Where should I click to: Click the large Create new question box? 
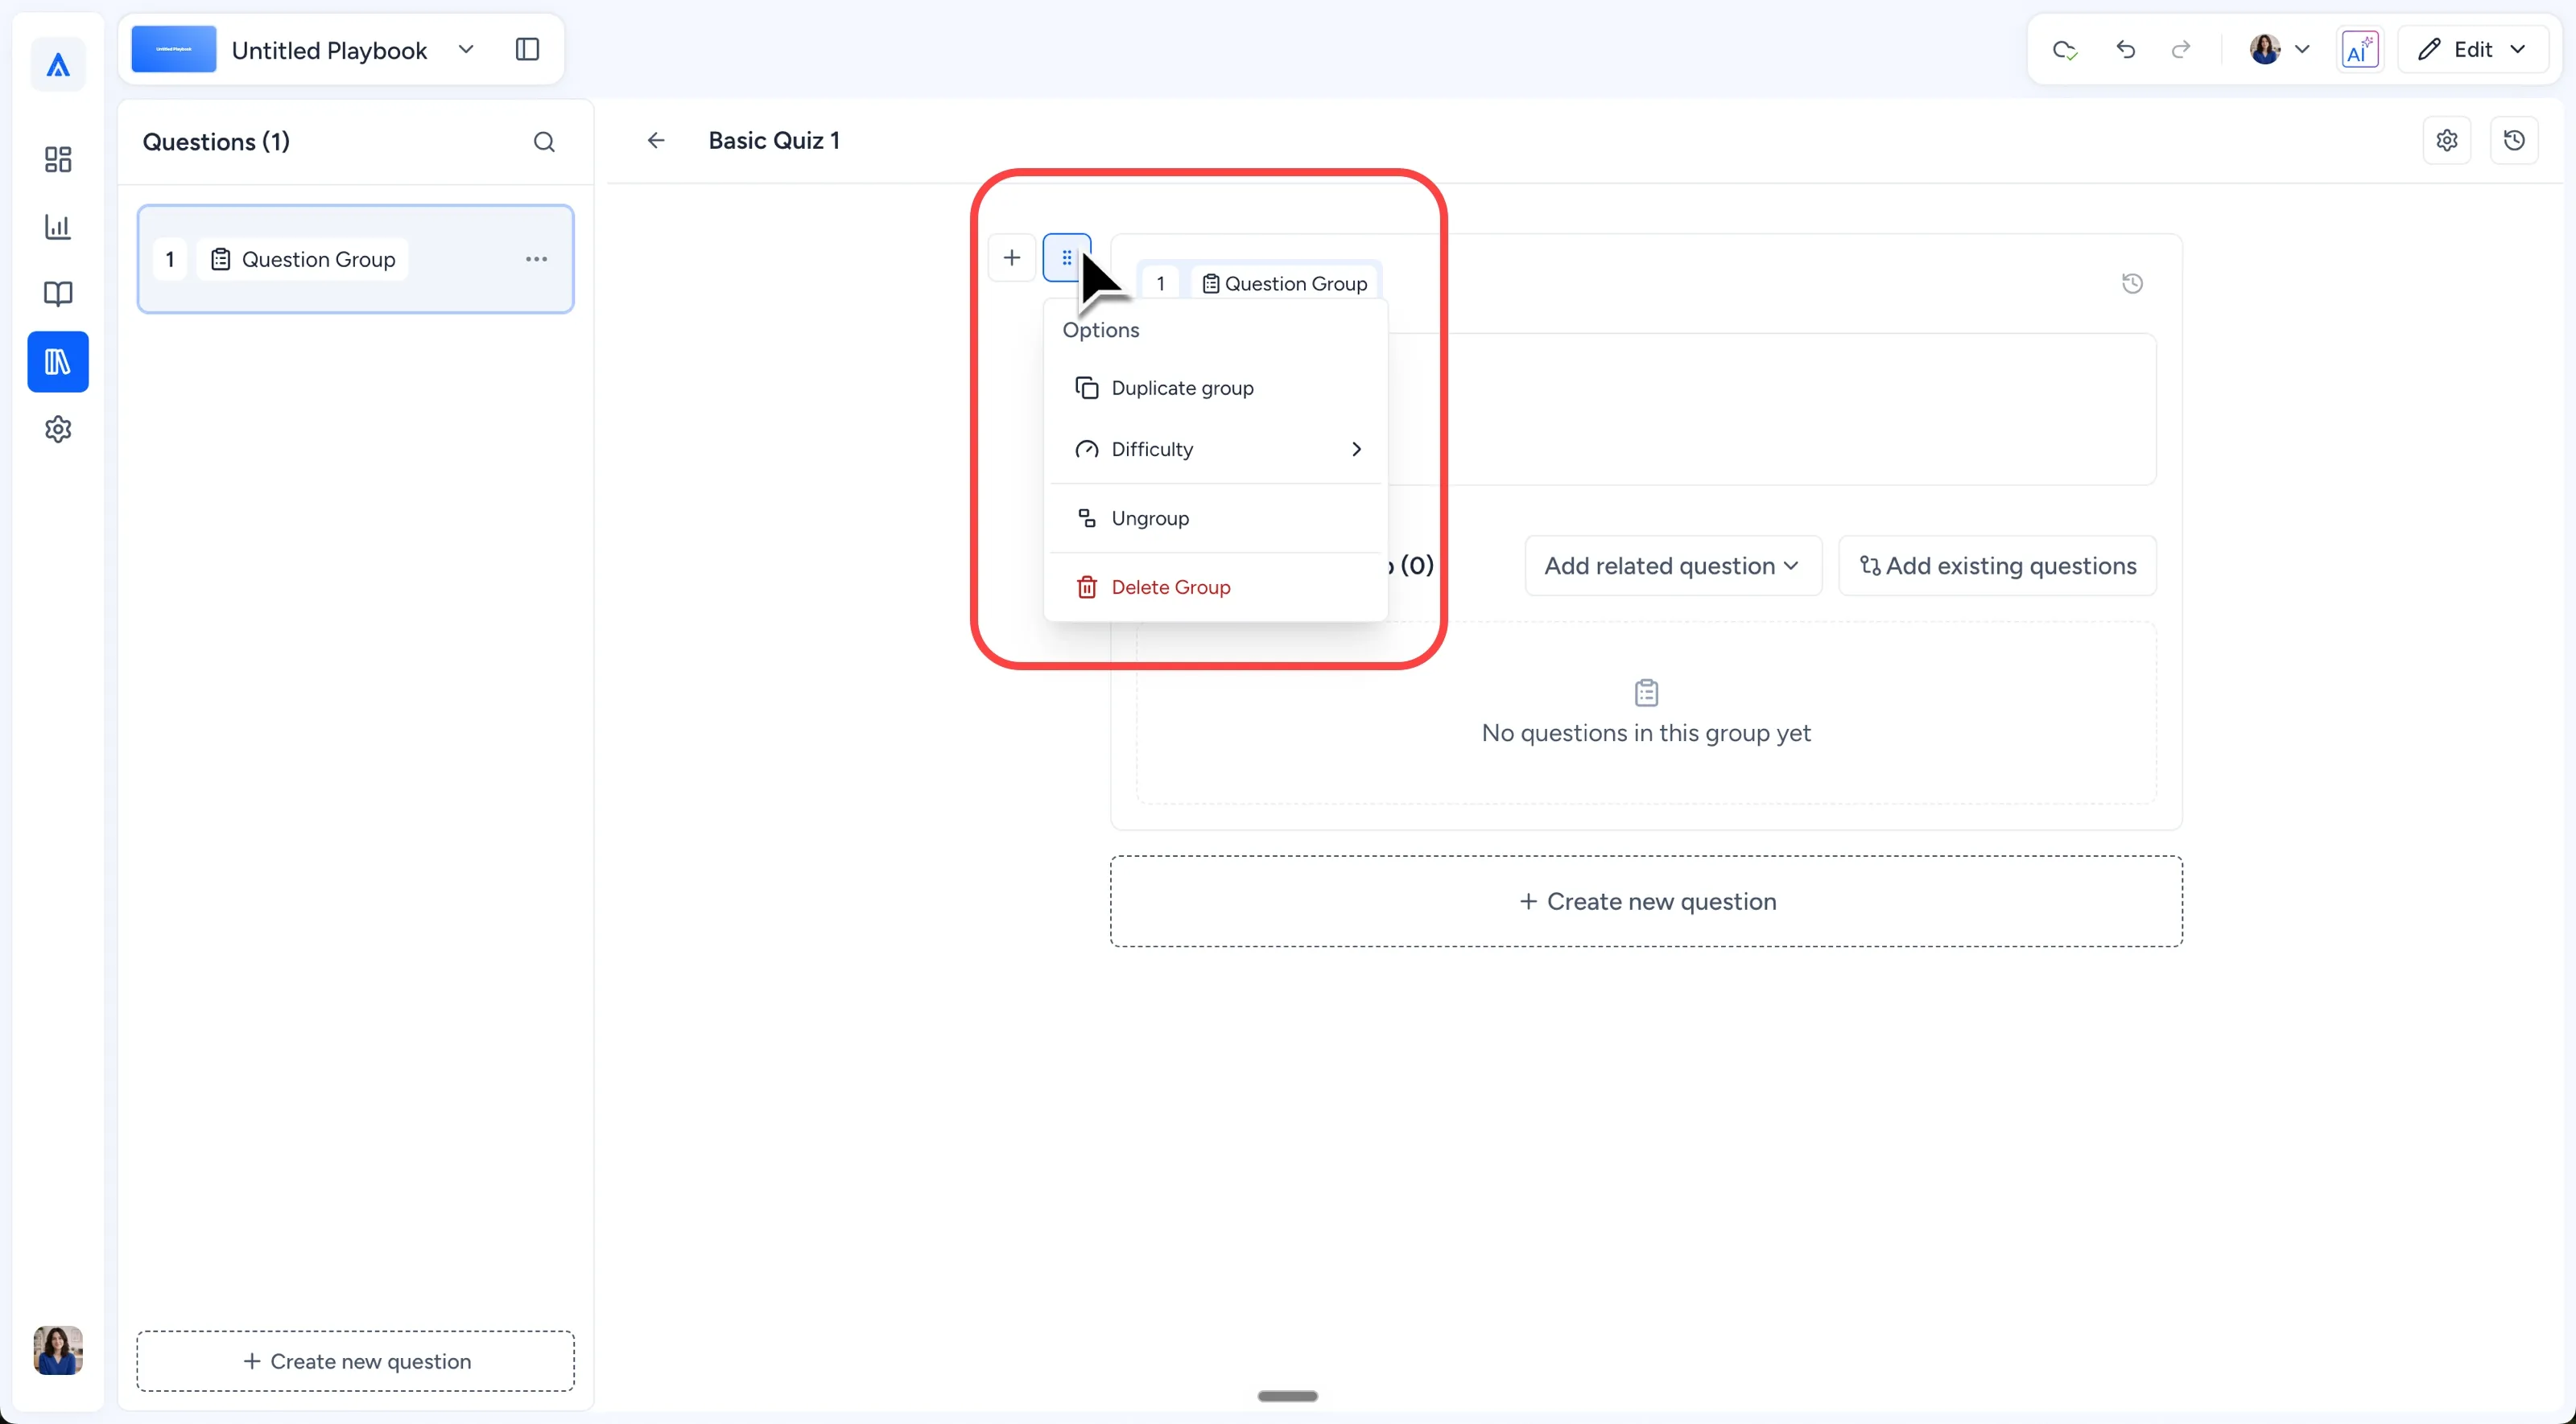(x=1646, y=901)
